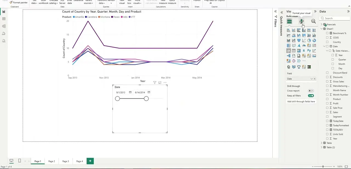The width and height of the screenshot is (351, 169).
Task: Click Format painter in ribbon
Action: [x=18, y=2]
